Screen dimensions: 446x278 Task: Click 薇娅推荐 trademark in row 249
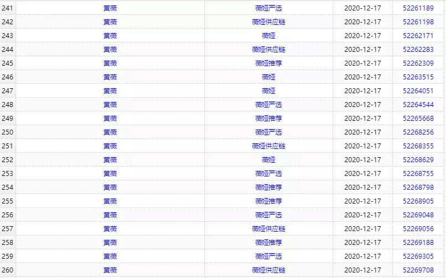(x=268, y=118)
